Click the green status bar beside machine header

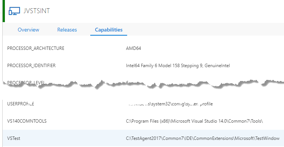pyautogui.click(x=4, y=11)
